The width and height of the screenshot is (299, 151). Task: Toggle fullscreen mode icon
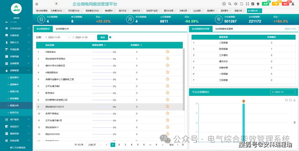coord(248,4)
